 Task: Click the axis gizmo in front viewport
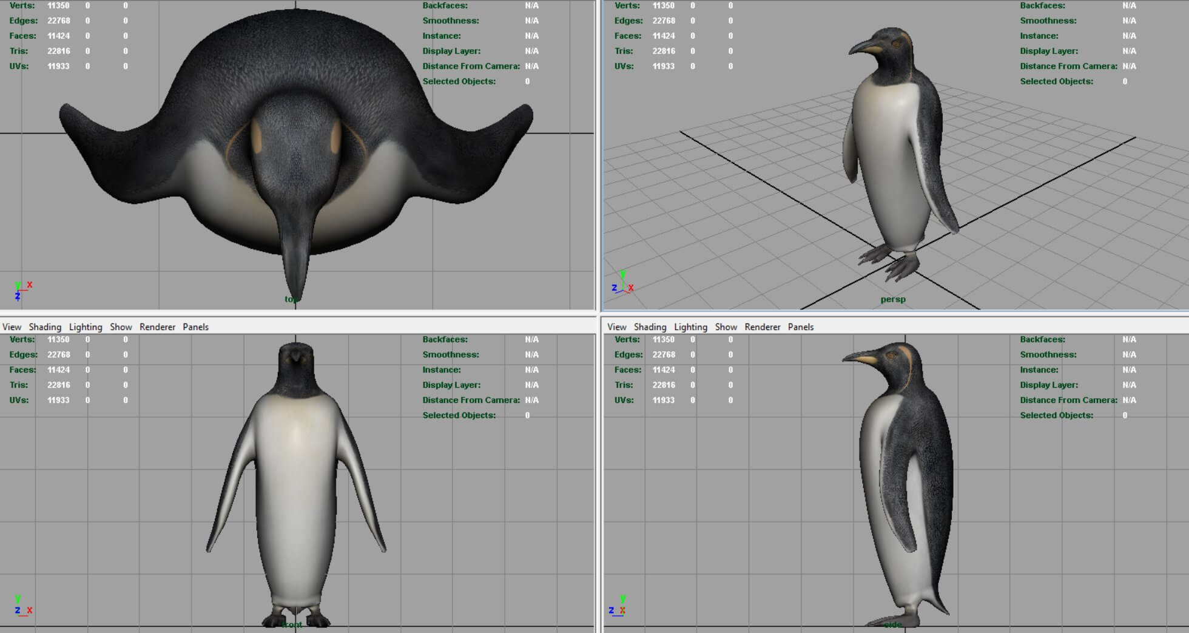pyautogui.click(x=22, y=606)
